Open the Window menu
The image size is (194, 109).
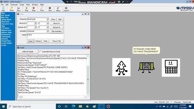pos(35,5)
